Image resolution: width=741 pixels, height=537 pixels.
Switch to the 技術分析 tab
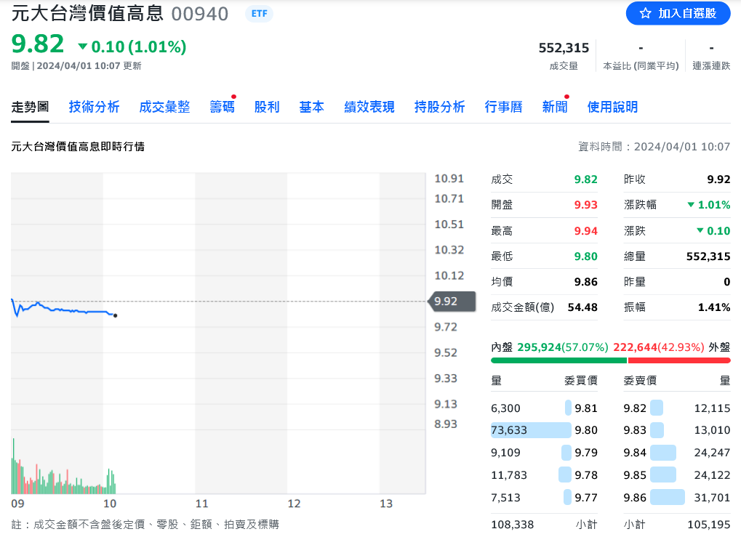click(x=94, y=107)
